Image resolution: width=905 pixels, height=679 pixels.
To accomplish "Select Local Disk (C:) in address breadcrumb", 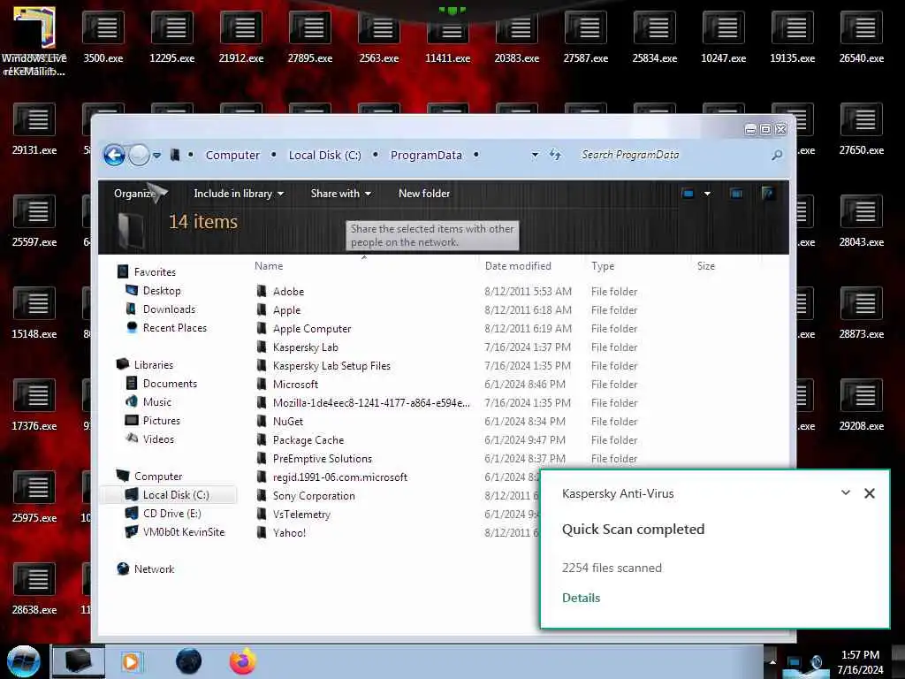I will pos(324,155).
